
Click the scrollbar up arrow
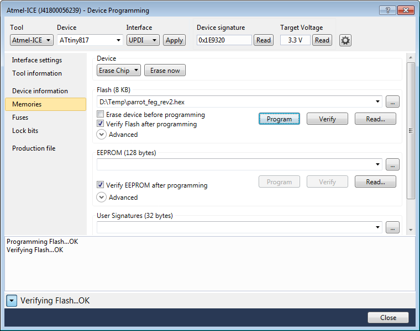point(411,57)
